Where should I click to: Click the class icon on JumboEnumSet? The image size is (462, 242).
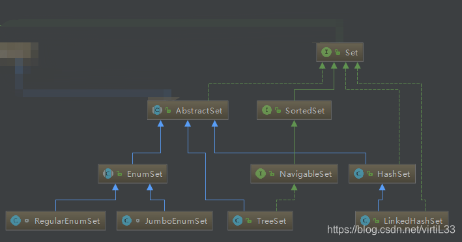click(x=126, y=220)
